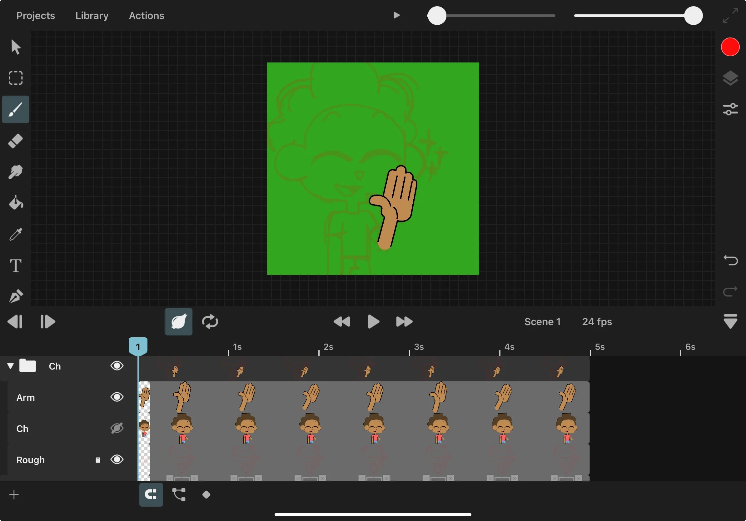Open the red color swatch
The image size is (746, 521).
click(x=730, y=47)
